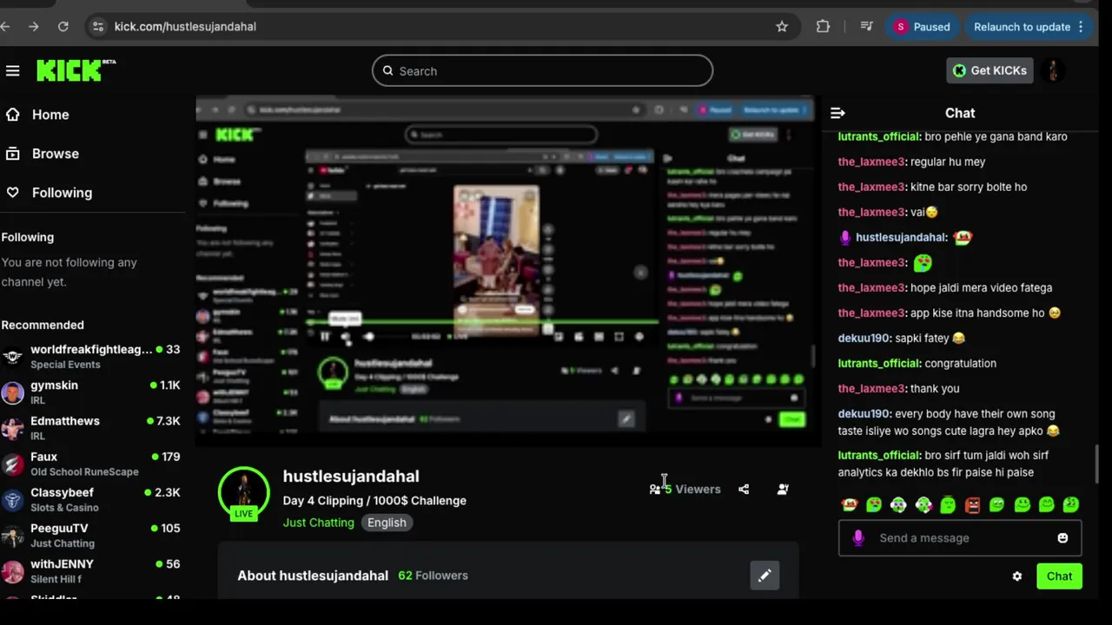Send message with the green Chat button
Viewport: 1112px width, 625px height.
[x=1059, y=576]
